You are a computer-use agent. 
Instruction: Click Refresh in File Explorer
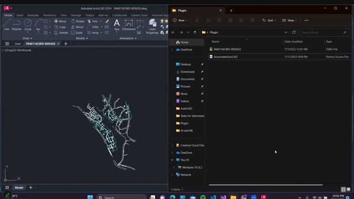294,32
